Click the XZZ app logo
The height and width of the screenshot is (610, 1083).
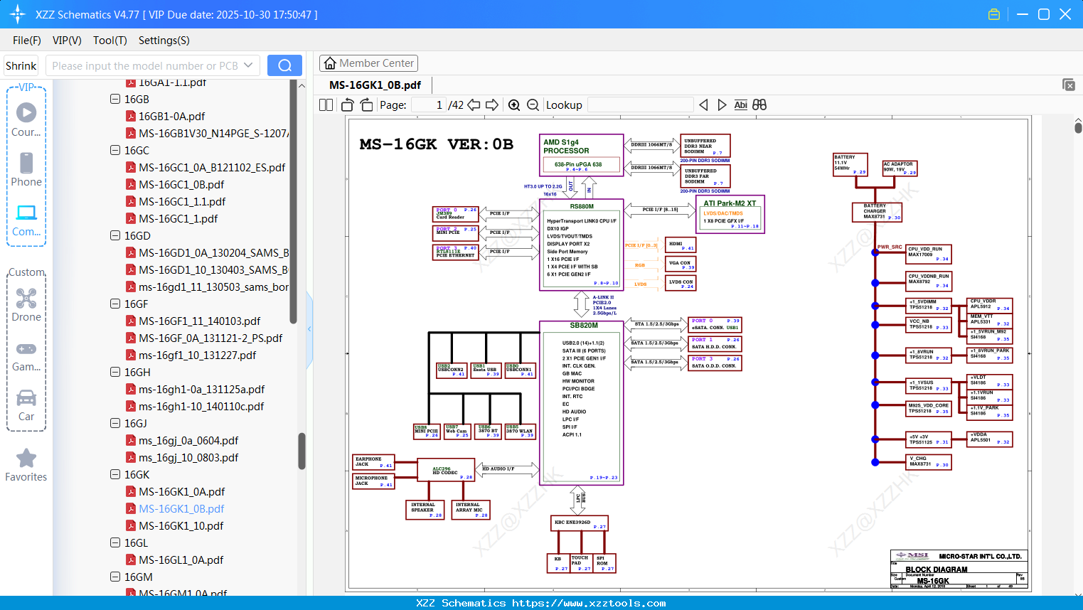click(x=18, y=14)
